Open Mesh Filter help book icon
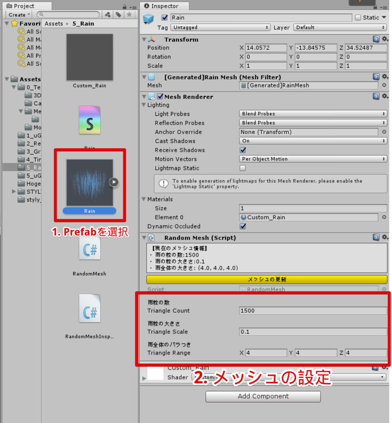The image size is (392, 423). (376, 77)
